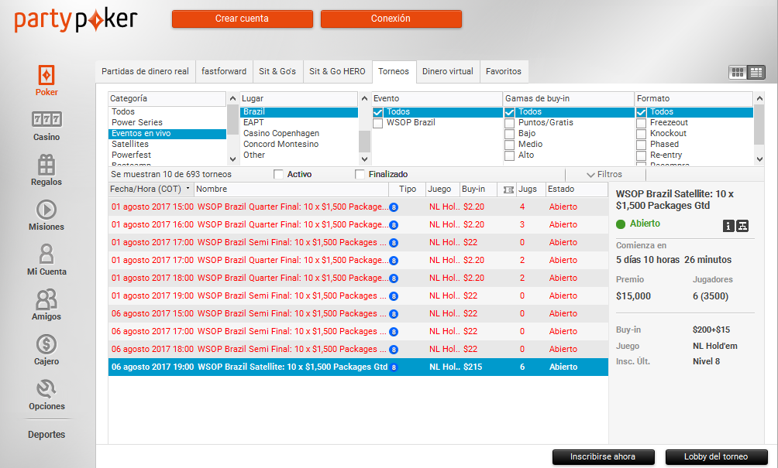778x468 pixels.
Task: Open Cajero dollar icon
Action: pos(46,344)
